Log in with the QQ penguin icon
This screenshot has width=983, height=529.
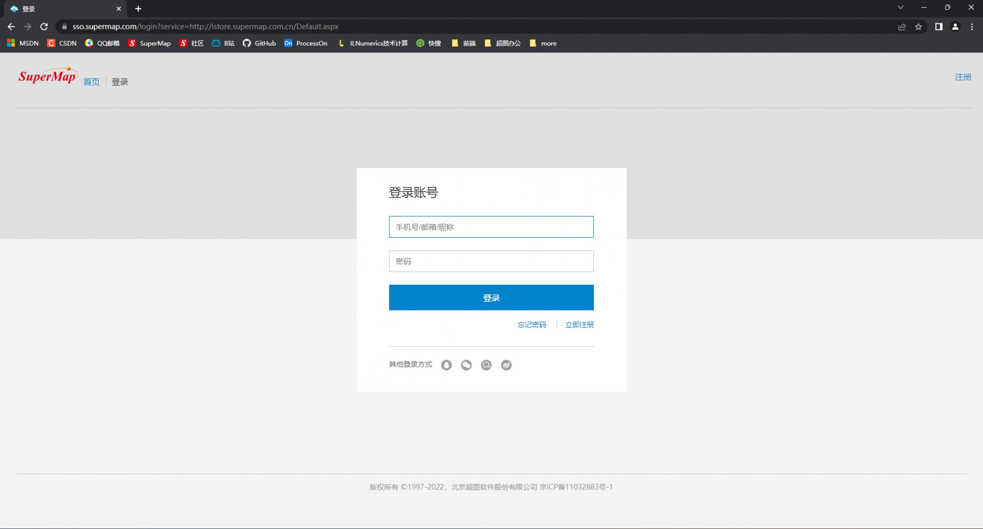pos(446,365)
